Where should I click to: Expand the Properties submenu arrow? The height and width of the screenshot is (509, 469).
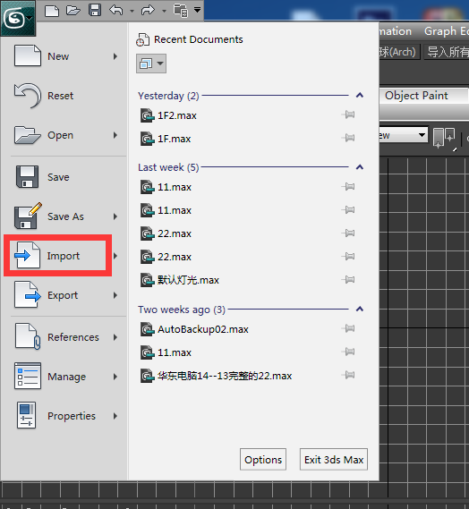click(115, 416)
